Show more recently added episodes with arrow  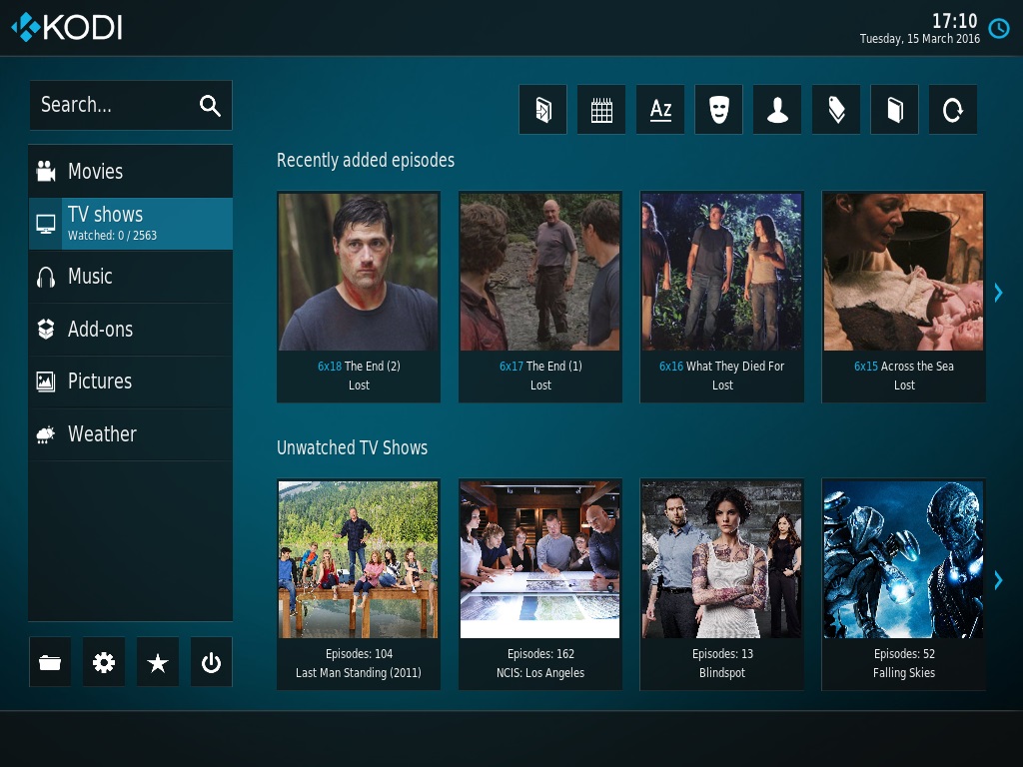point(998,293)
